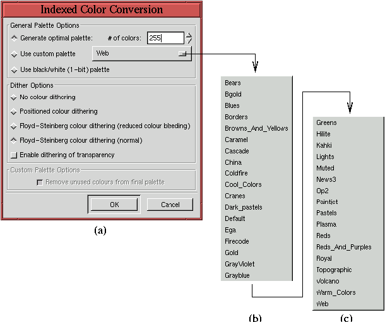Open the Web custom palette dropdown
385x322 pixels.
142,54
